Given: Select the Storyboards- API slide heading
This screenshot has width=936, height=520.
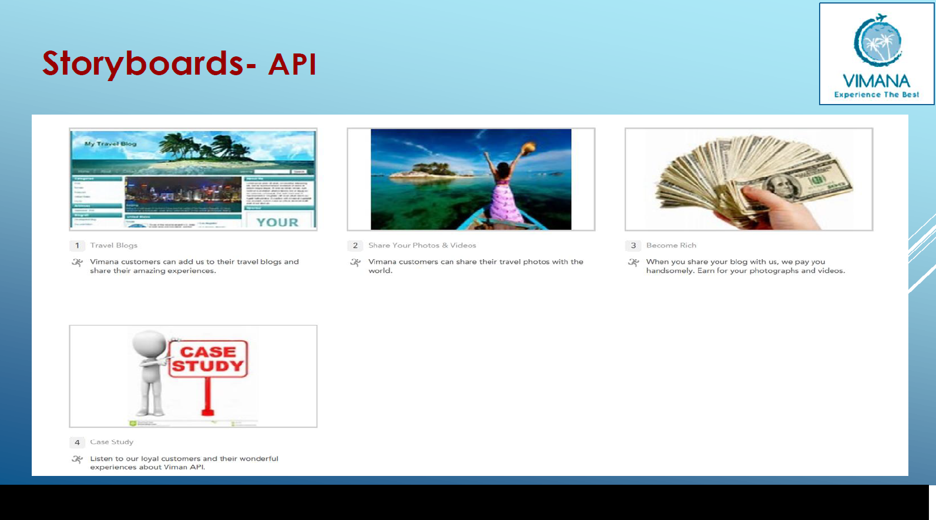Looking at the screenshot, I should (179, 63).
